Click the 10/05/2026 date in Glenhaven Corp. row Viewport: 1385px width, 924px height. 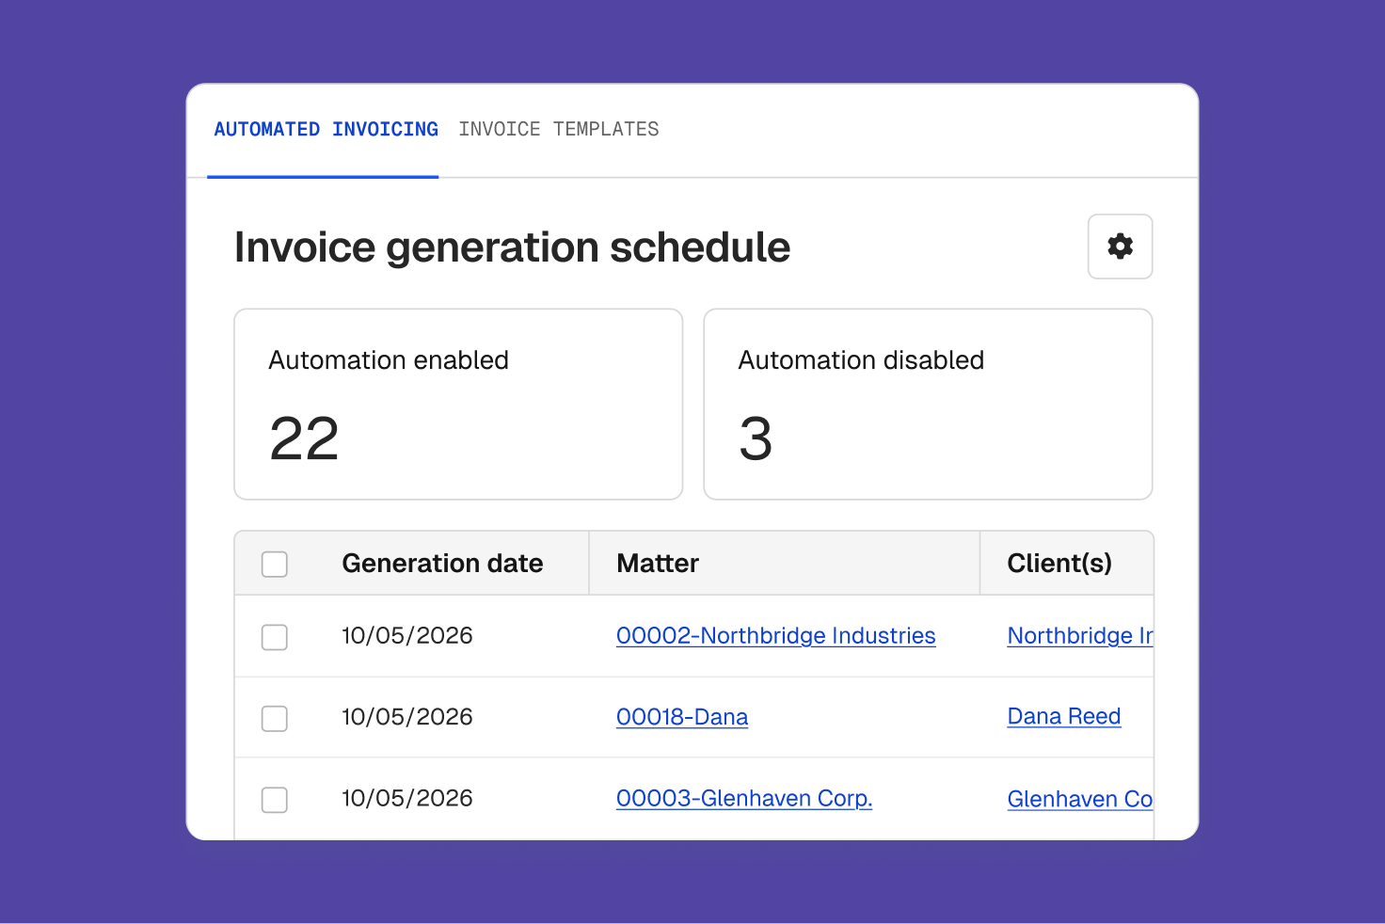click(x=407, y=799)
